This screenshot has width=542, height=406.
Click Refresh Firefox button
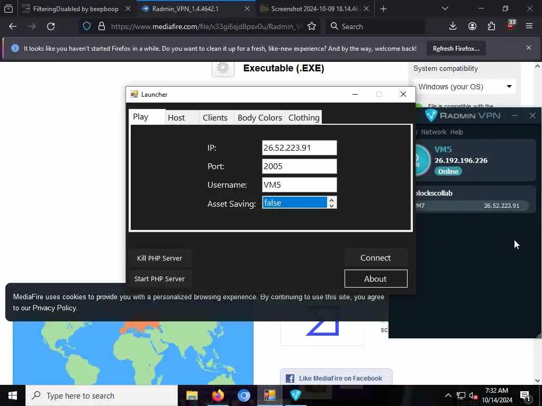coord(456,49)
